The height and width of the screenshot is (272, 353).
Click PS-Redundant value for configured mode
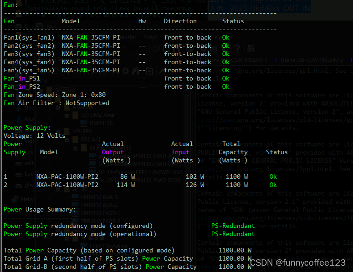[x=233, y=226]
